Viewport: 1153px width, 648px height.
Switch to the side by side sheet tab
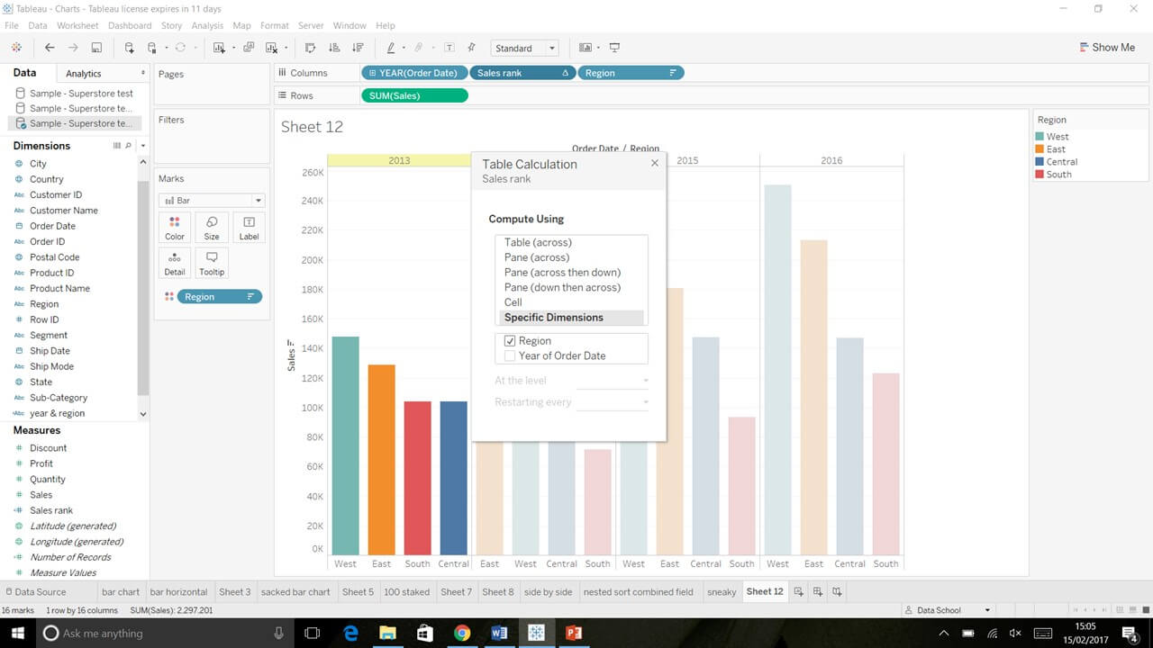pyautogui.click(x=549, y=591)
